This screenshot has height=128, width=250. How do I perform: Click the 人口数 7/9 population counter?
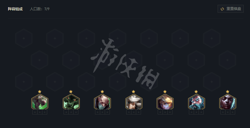[40, 9]
